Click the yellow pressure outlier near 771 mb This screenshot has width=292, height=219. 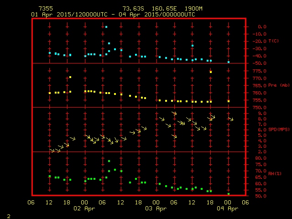point(70,77)
